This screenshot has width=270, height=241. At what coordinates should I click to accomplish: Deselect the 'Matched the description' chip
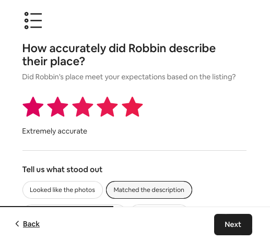149,190
